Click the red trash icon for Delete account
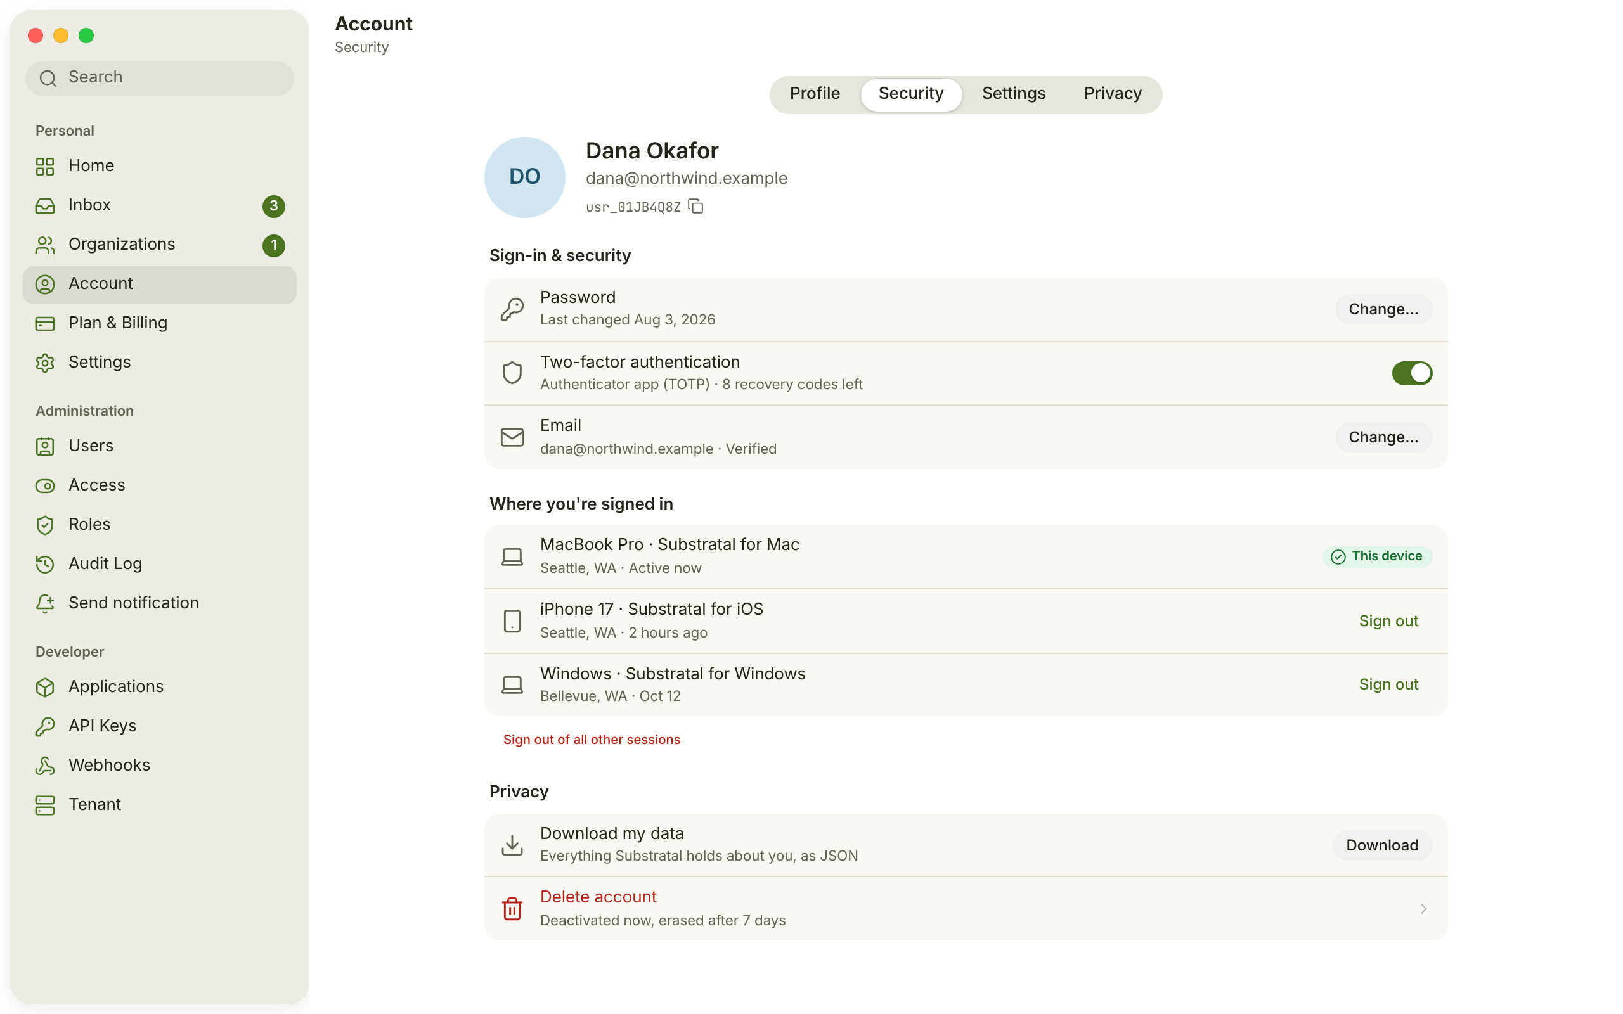This screenshot has height=1014, width=1623. 512,909
